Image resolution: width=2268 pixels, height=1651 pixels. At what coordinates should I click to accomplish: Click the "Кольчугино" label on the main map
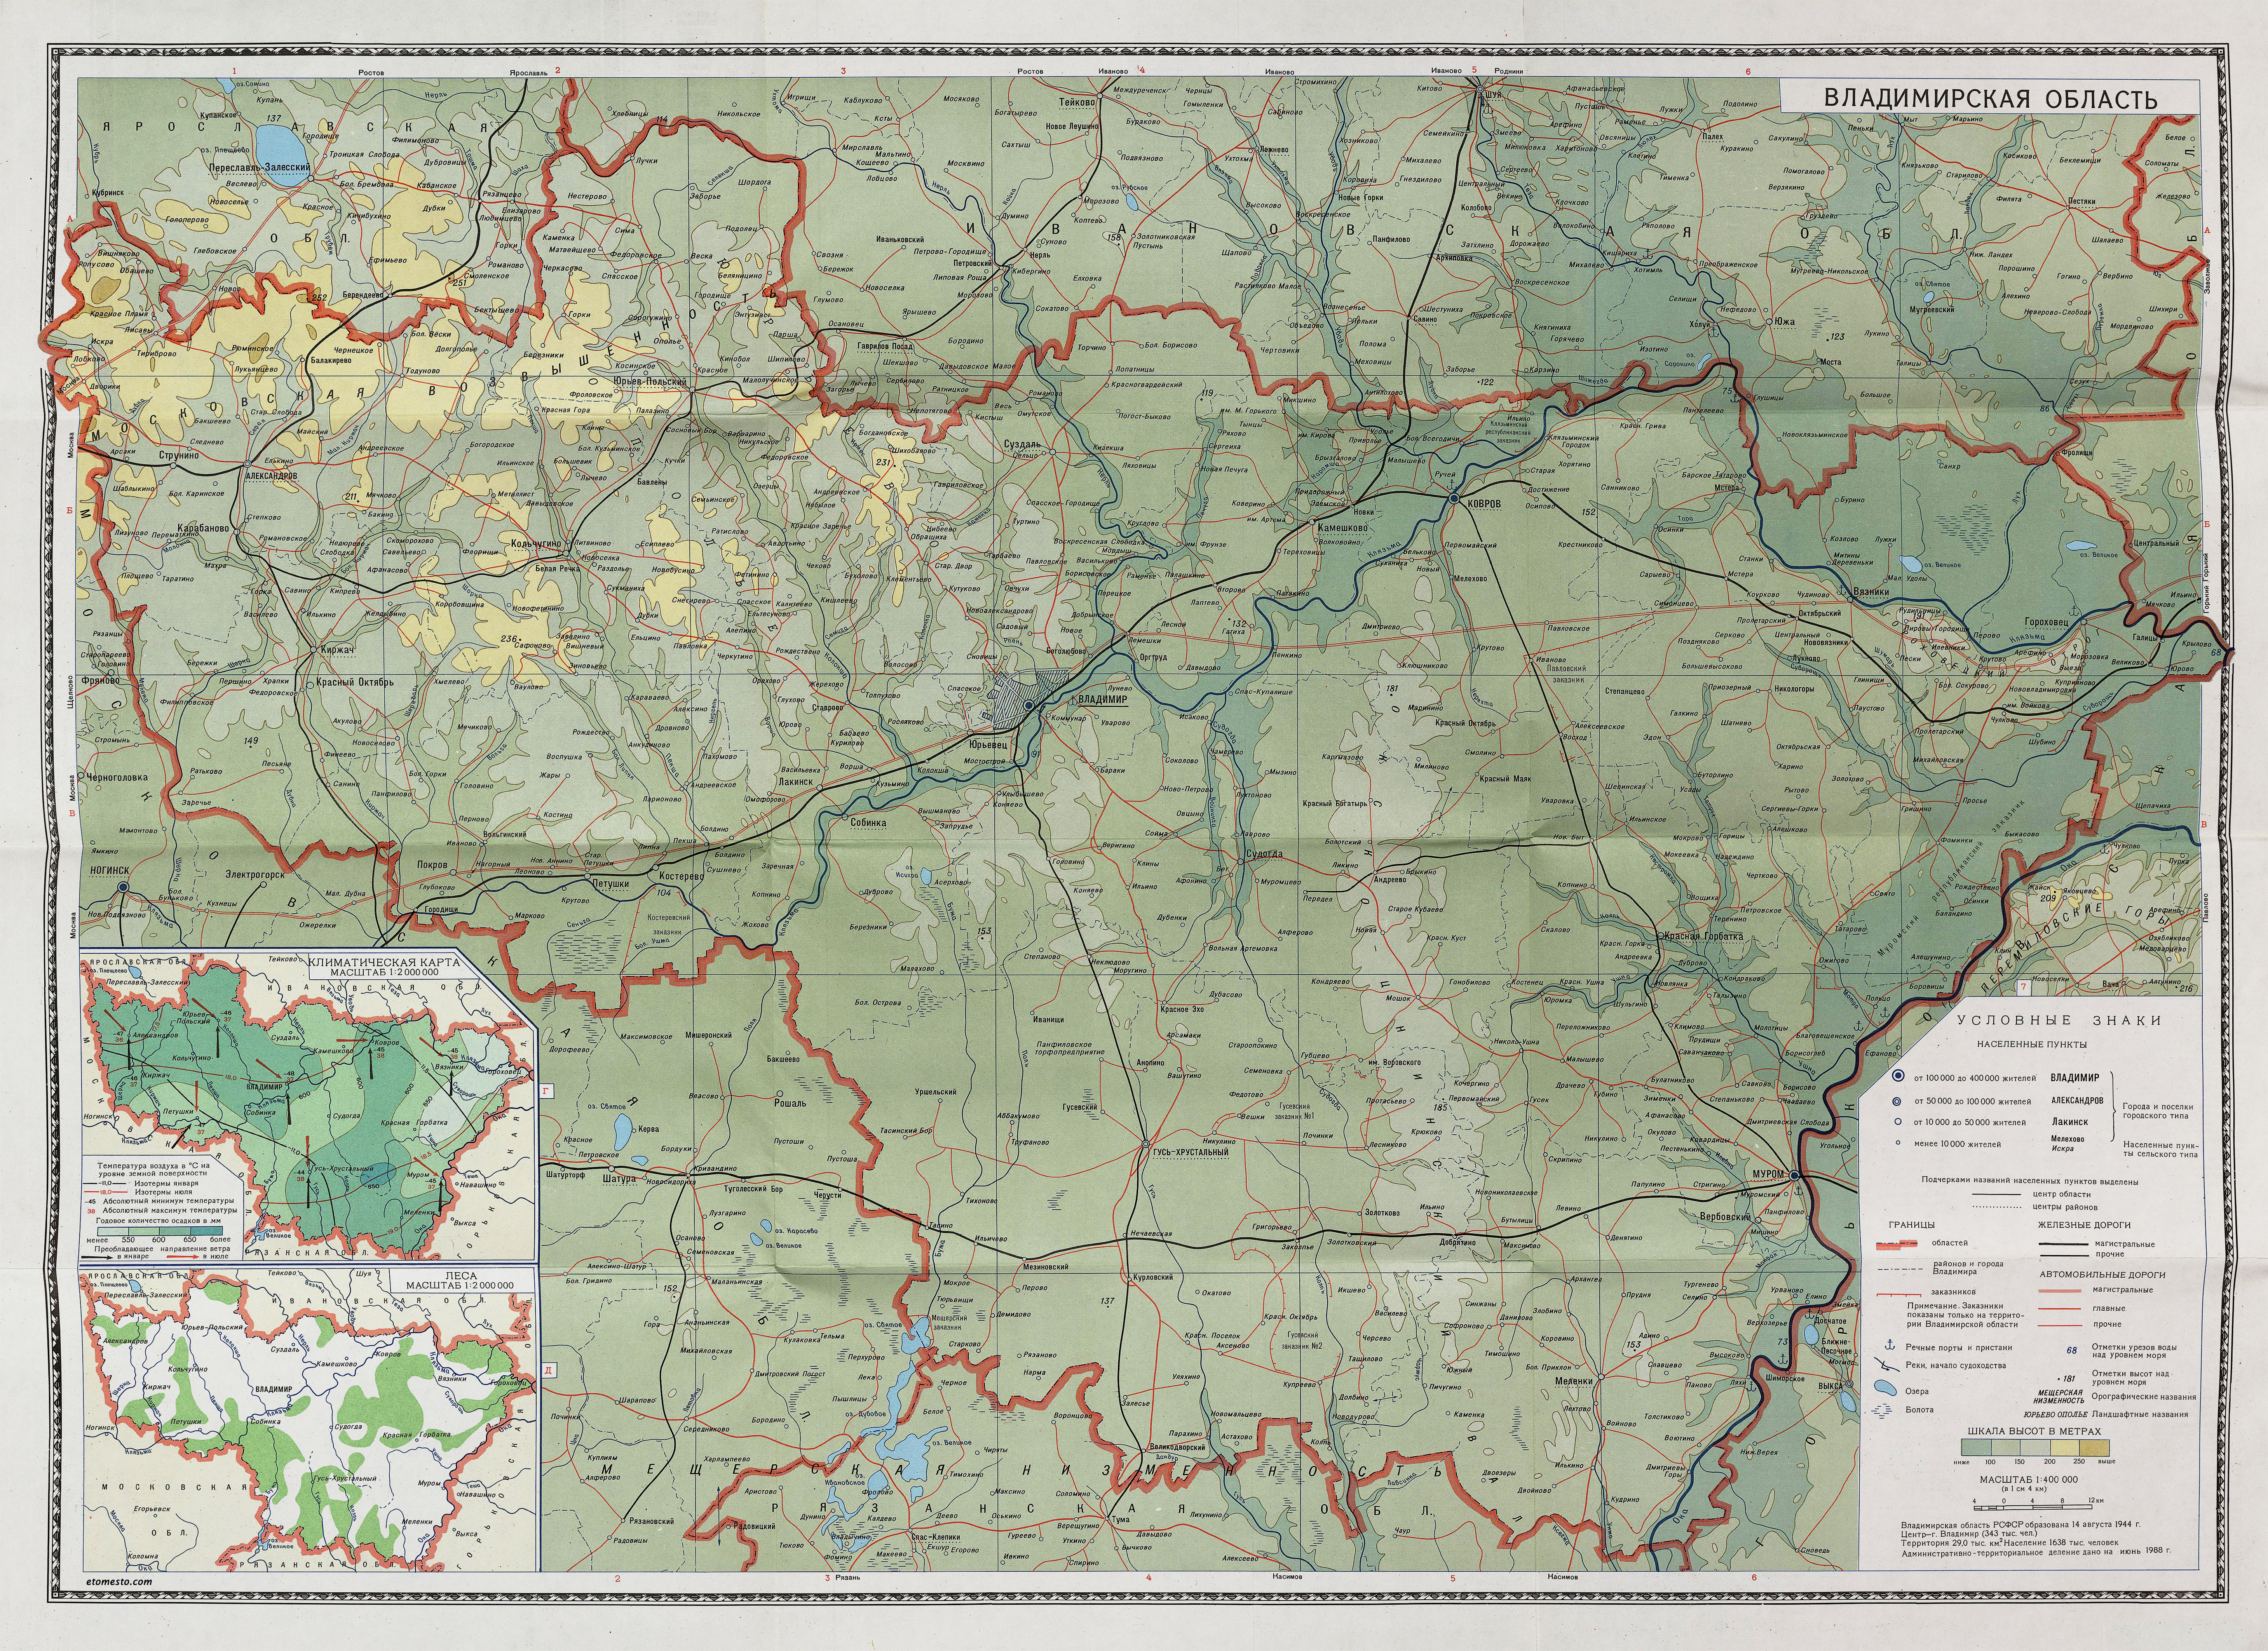pyautogui.click(x=536, y=544)
